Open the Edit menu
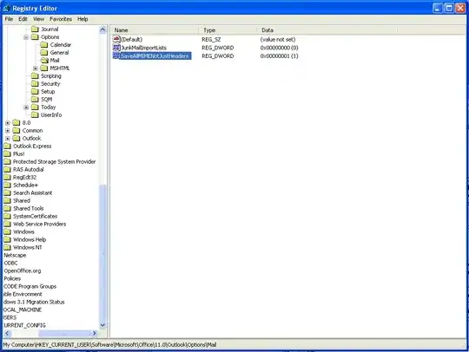Image resolution: width=469 pixels, height=352 pixels. click(23, 19)
